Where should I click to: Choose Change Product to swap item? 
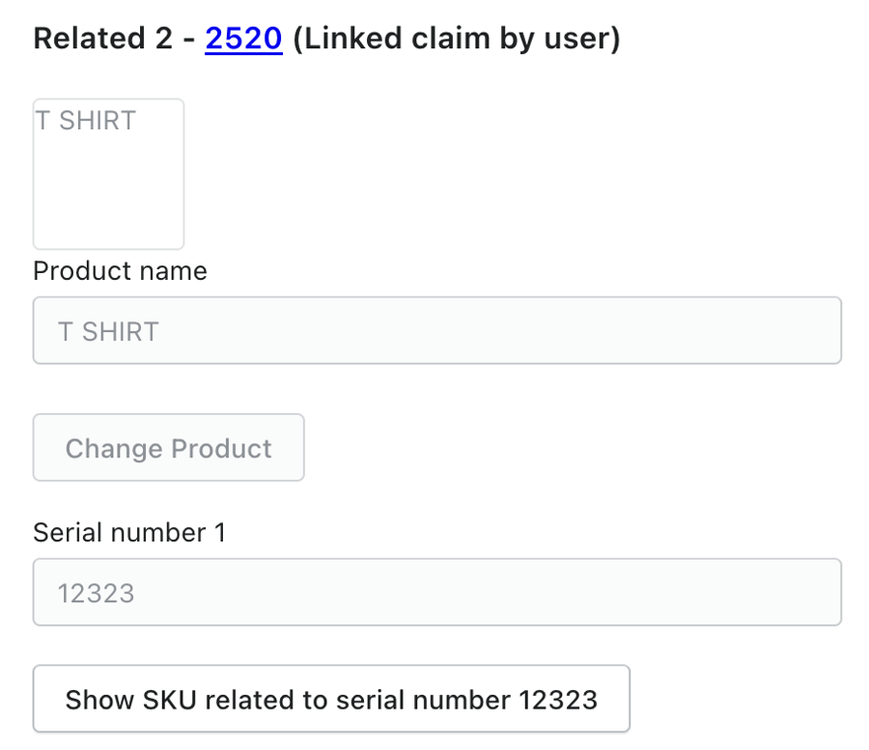tap(169, 448)
